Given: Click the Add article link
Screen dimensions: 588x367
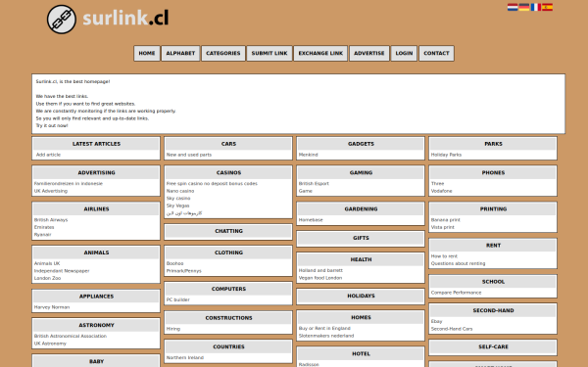Looking at the screenshot, I should click(x=48, y=155).
